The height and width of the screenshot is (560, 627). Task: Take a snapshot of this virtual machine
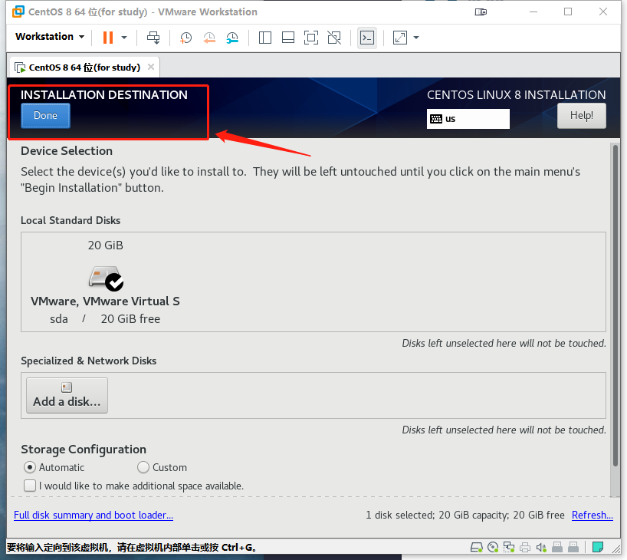coord(185,38)
